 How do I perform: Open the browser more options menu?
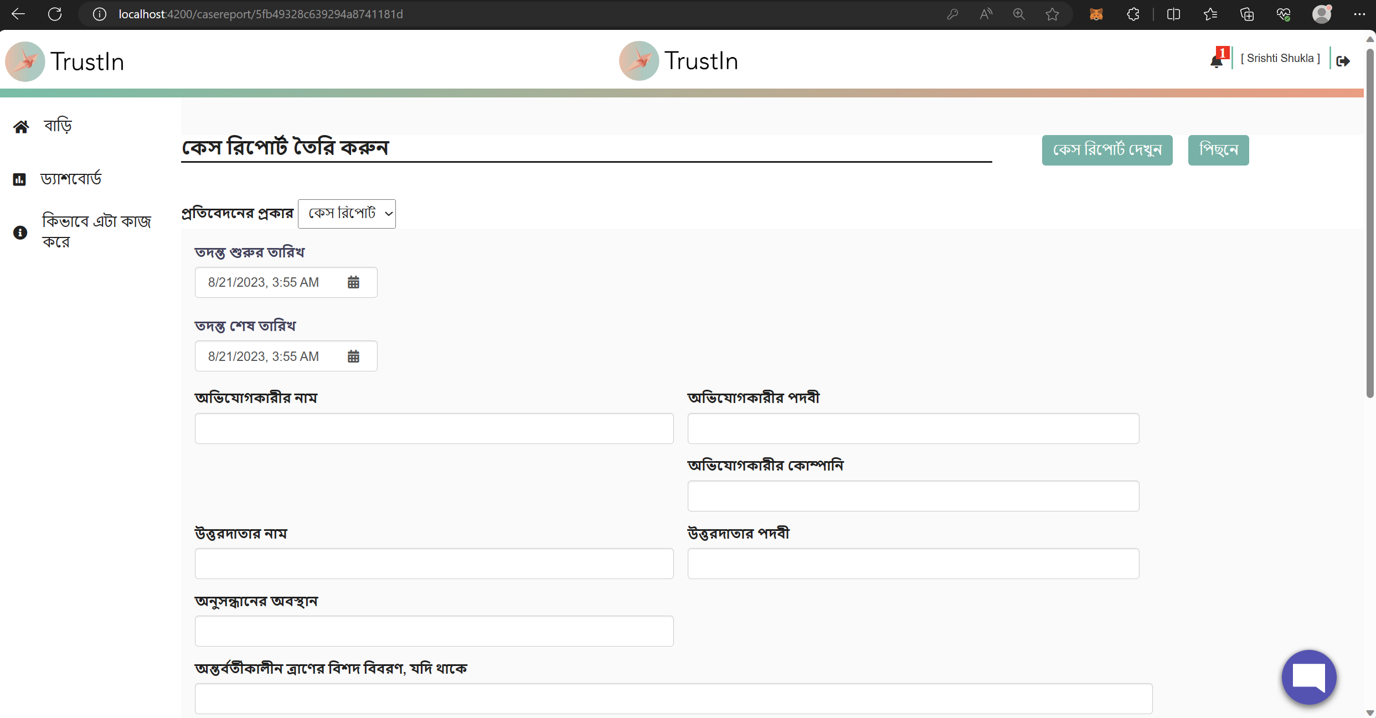click(x=1360, y=14)
